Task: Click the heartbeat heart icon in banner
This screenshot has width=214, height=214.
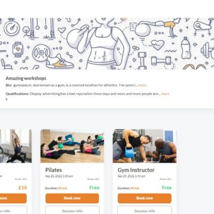Action: click(158, 44)
